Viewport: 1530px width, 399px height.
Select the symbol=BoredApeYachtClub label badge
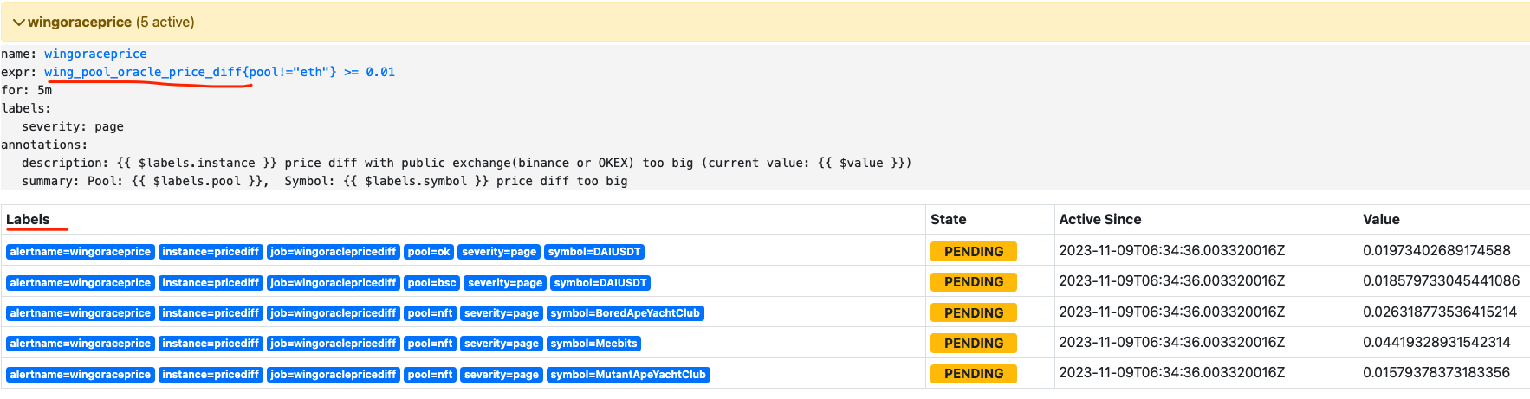click(x=625, y=313)
